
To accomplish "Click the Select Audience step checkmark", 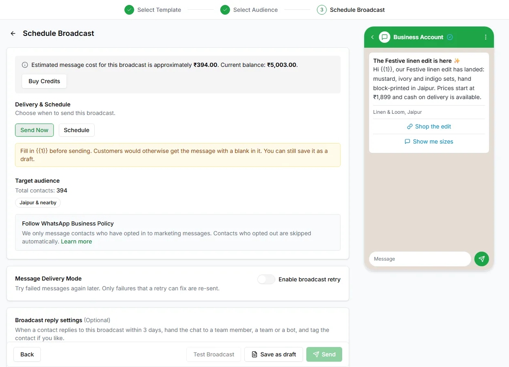I will 225,10.
